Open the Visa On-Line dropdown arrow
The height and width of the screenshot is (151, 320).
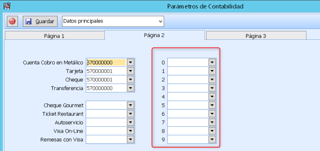[x=131, y=131]
